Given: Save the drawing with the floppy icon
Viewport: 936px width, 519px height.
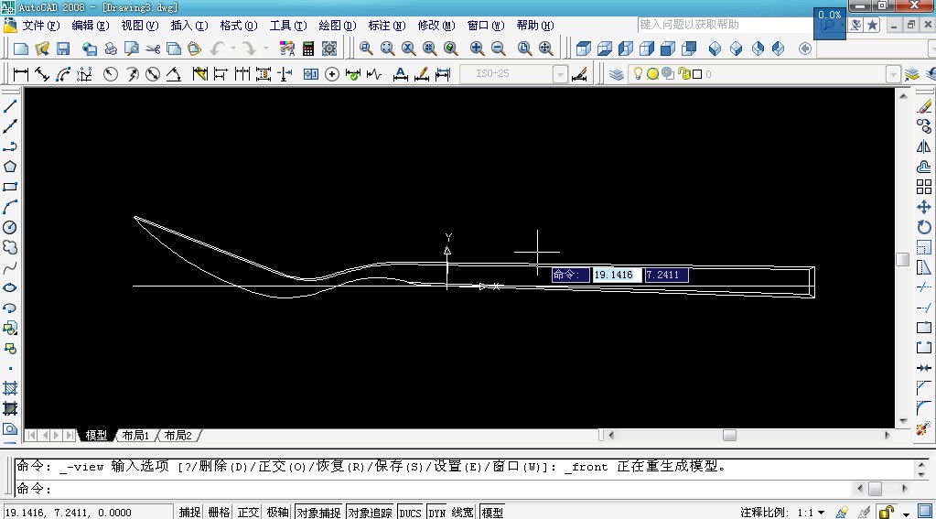Looking at the screenshot, I should pos(63,49).
